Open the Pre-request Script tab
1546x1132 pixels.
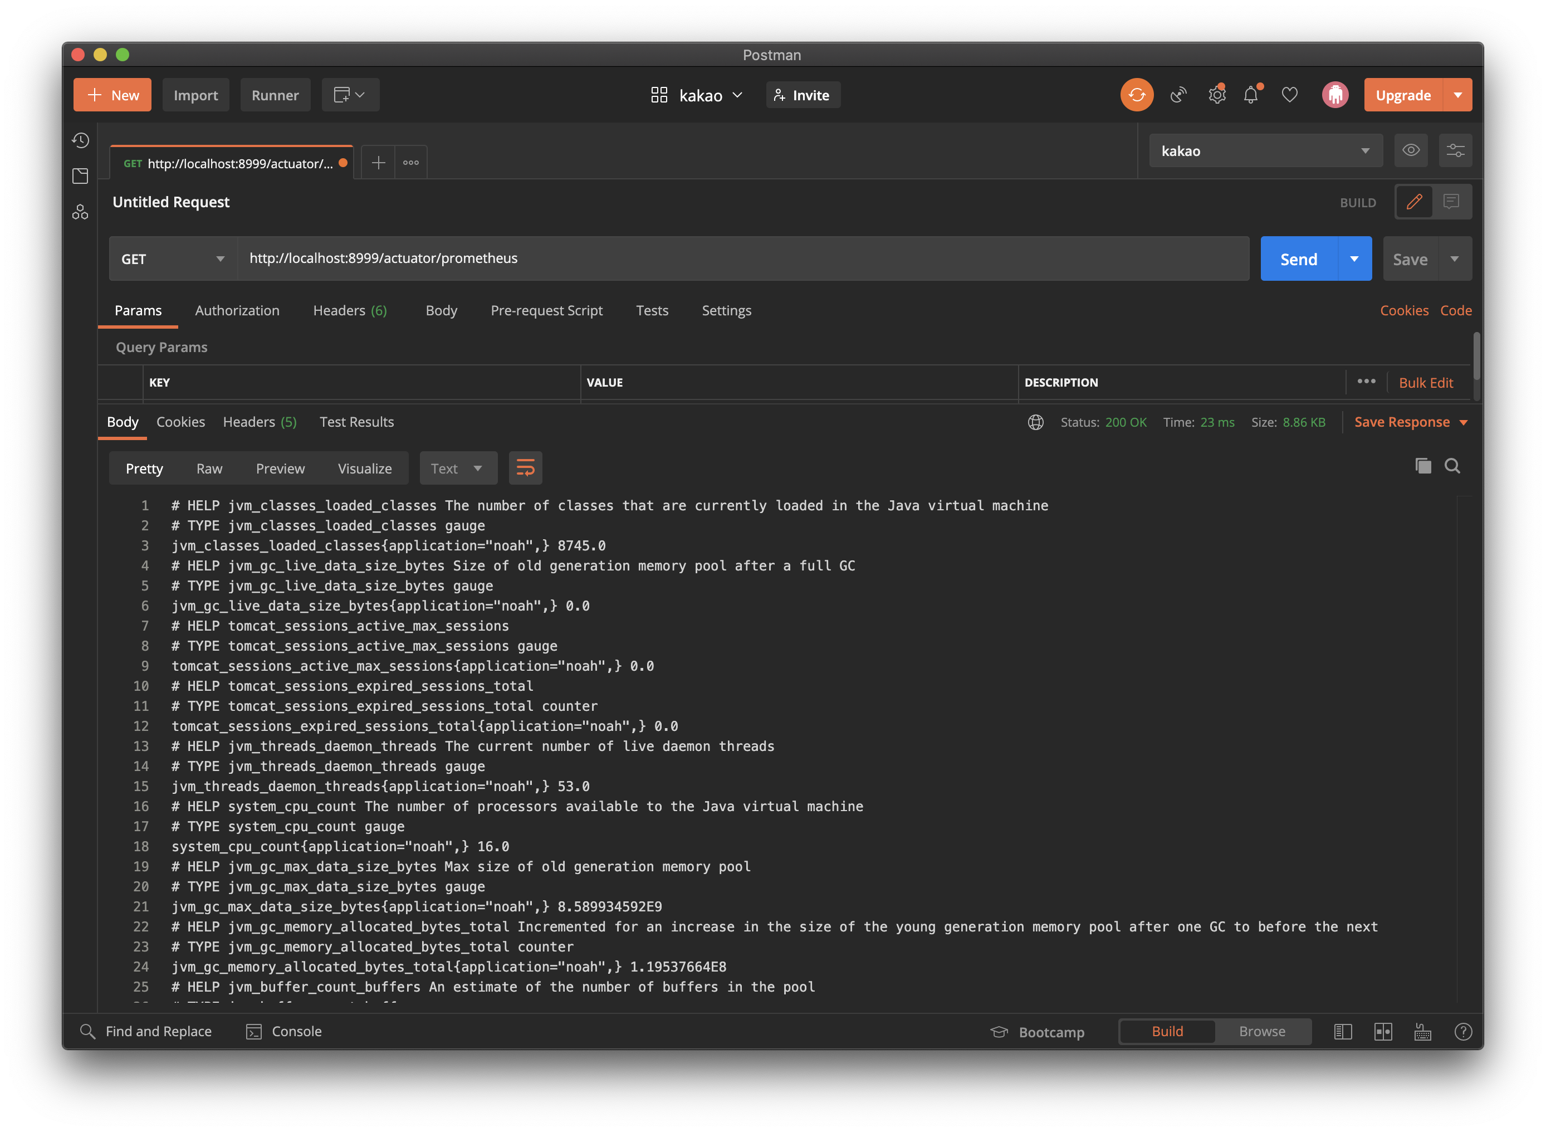pyautogui.click(x=547, y=310)
